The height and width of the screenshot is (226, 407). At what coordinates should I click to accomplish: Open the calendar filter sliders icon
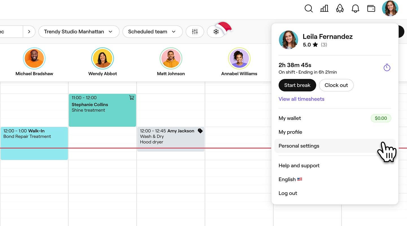(x=195, y=32)
